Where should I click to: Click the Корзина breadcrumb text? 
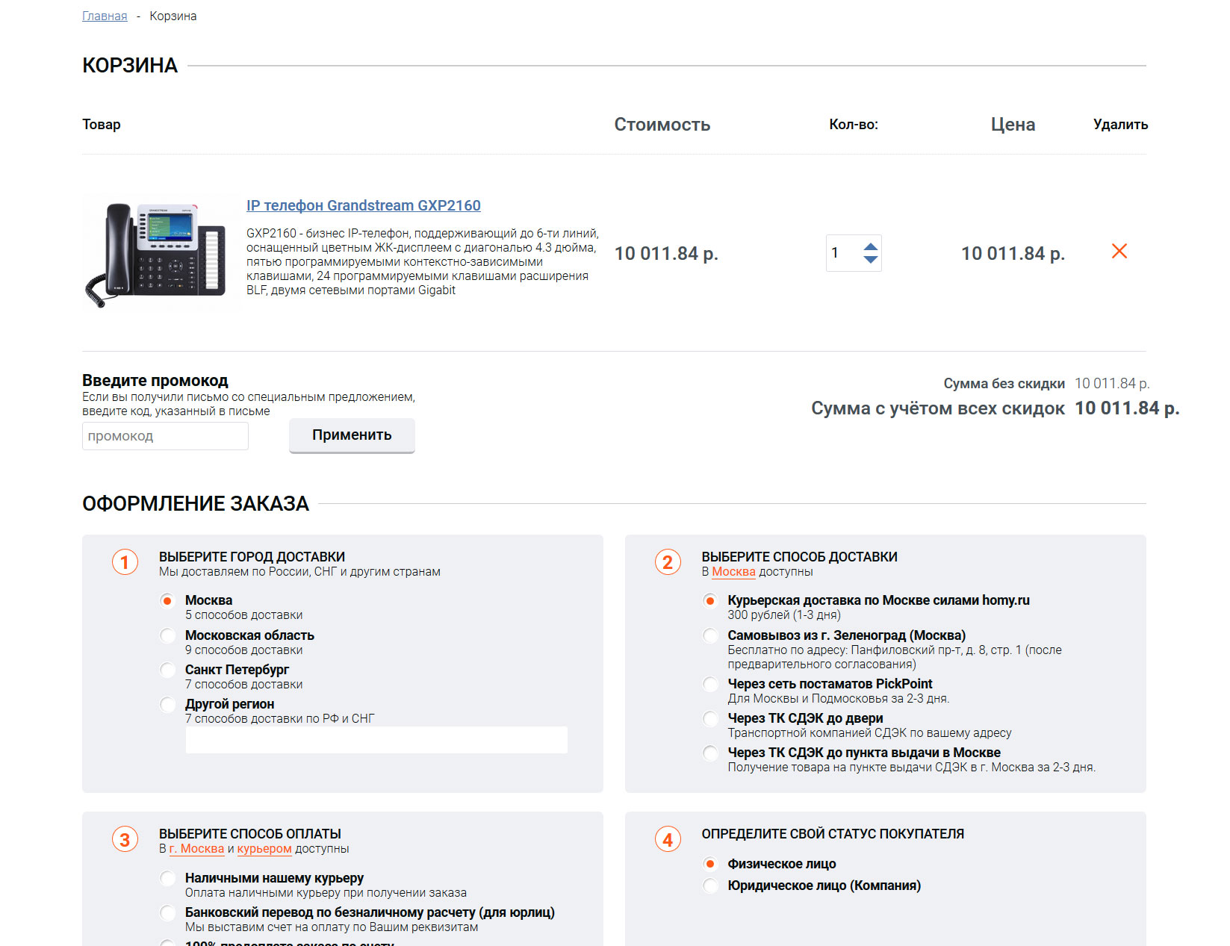(173, 16)
